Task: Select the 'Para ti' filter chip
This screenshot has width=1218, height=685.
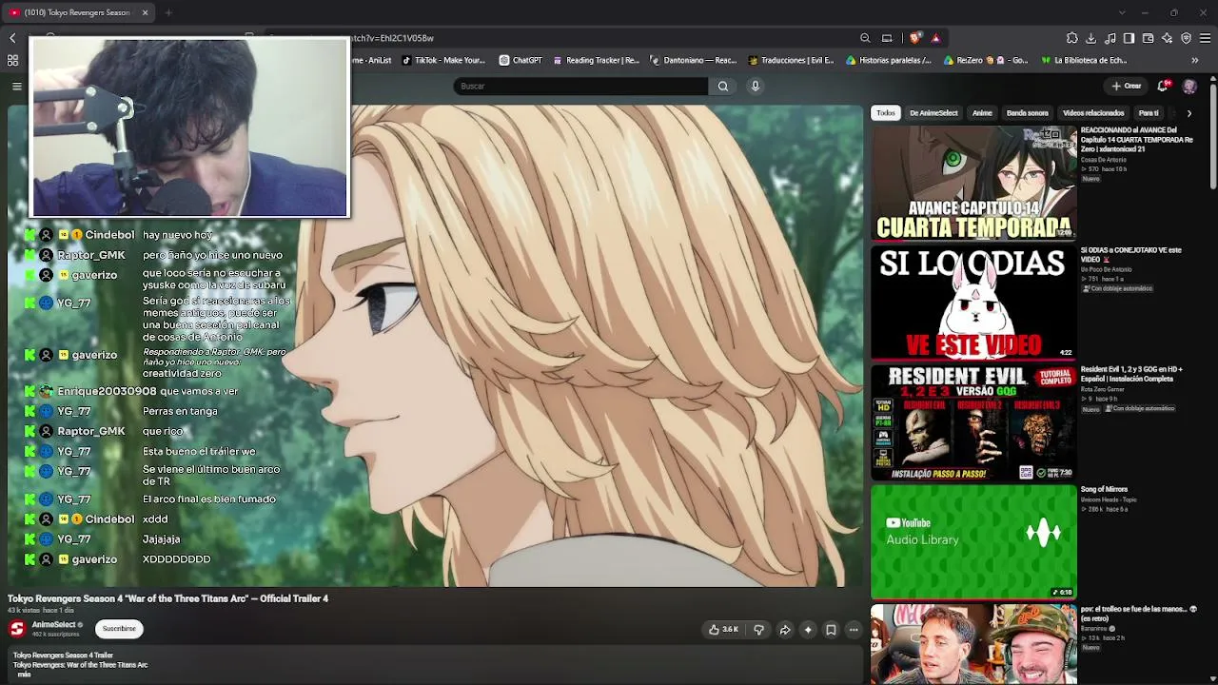Action: 1149,113
